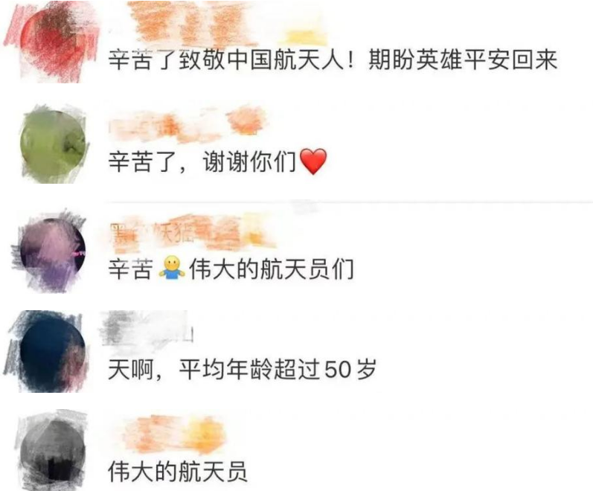Screen dimensions: 593x491
Task: Select the last comment 伟大的航天员
Action: click(x=177, y=472)
